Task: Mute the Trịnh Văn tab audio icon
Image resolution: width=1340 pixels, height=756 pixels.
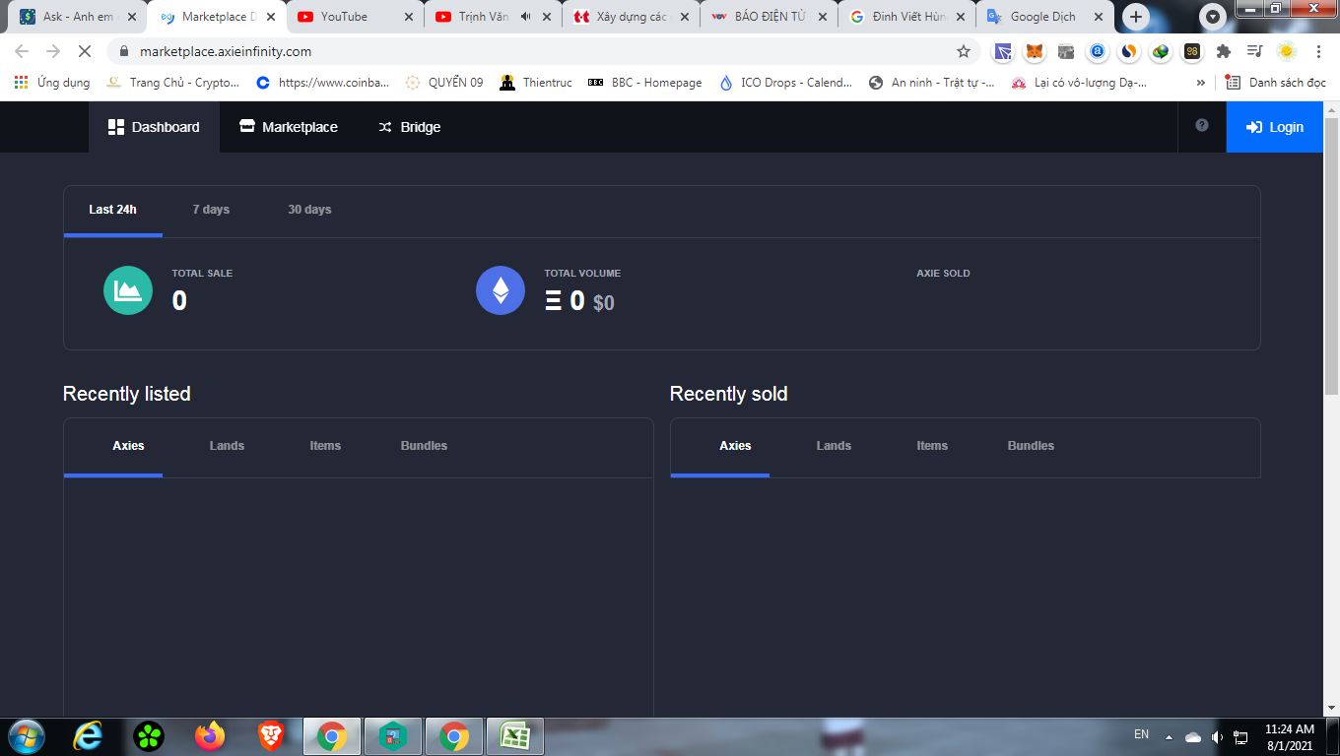Action: coord(526,17)
